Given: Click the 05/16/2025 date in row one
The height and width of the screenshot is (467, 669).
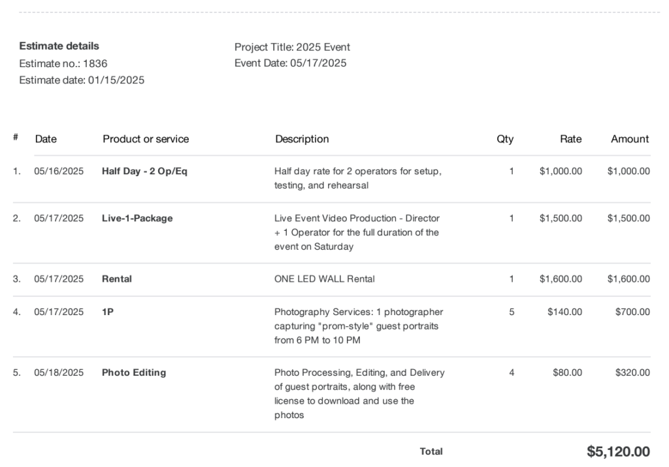Looking at the screenshot, I should 59,172.
